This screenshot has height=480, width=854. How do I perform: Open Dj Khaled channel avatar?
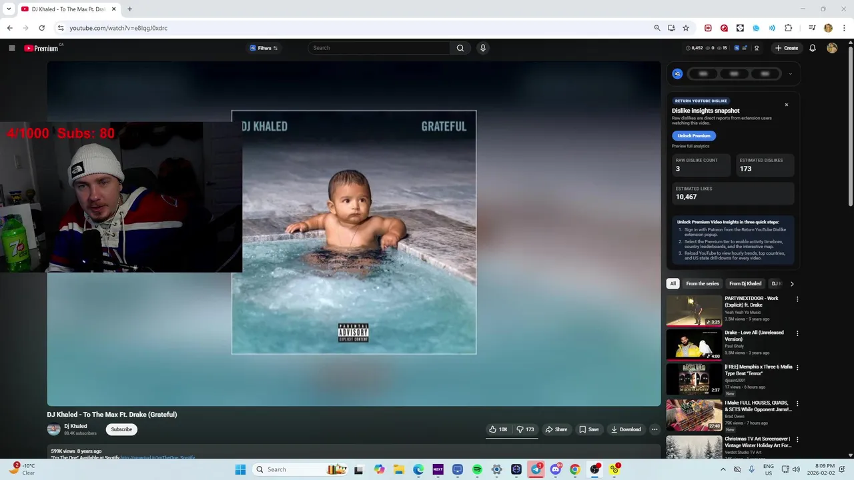pyautogui.click(x=53, y=429)
